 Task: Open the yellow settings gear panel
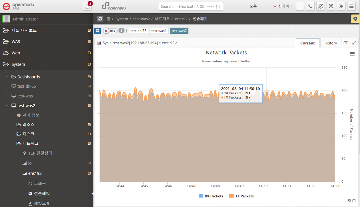click(x=355, y=19)
